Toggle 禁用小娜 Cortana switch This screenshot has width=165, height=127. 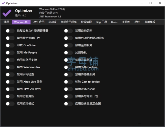point(68,67)
